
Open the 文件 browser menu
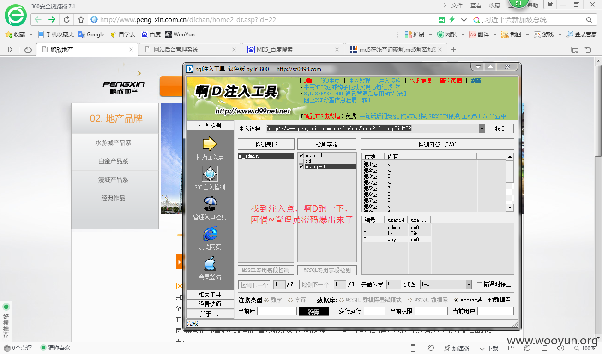(x=457, y=6)
